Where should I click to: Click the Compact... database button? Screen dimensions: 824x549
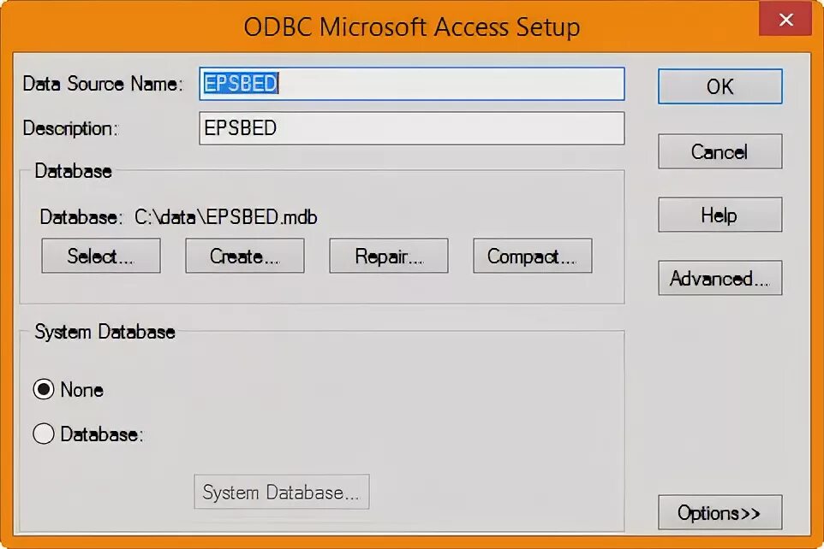[532, 256]
